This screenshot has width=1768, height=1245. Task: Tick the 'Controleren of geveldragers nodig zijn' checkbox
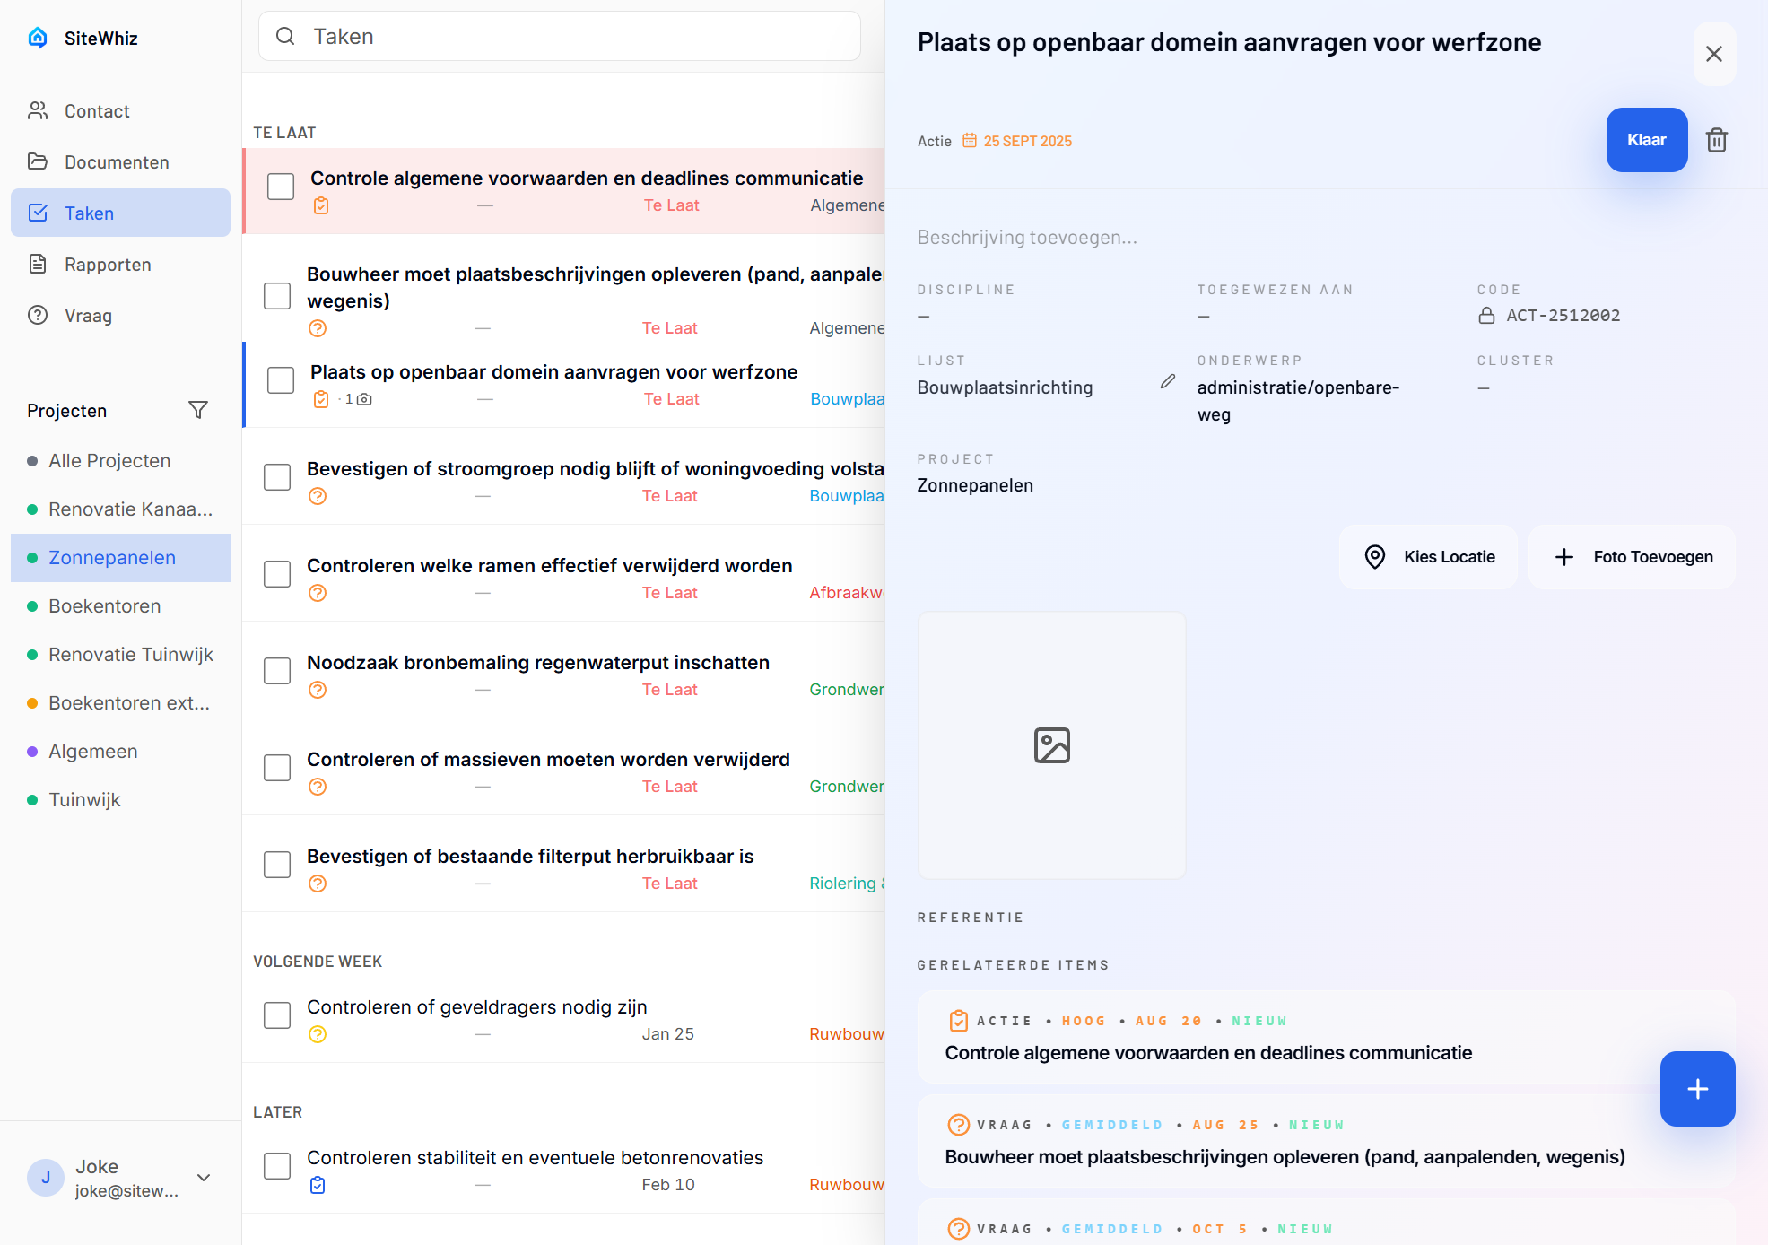click(277, 1015)
